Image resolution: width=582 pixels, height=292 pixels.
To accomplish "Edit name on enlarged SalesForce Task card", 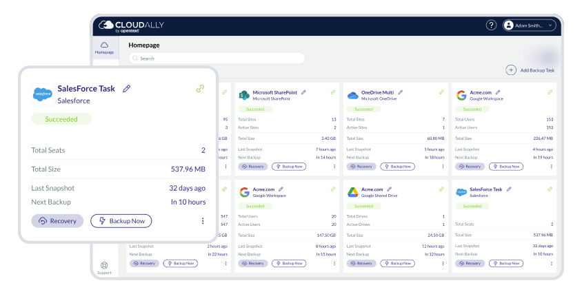I will coord(127,89).
